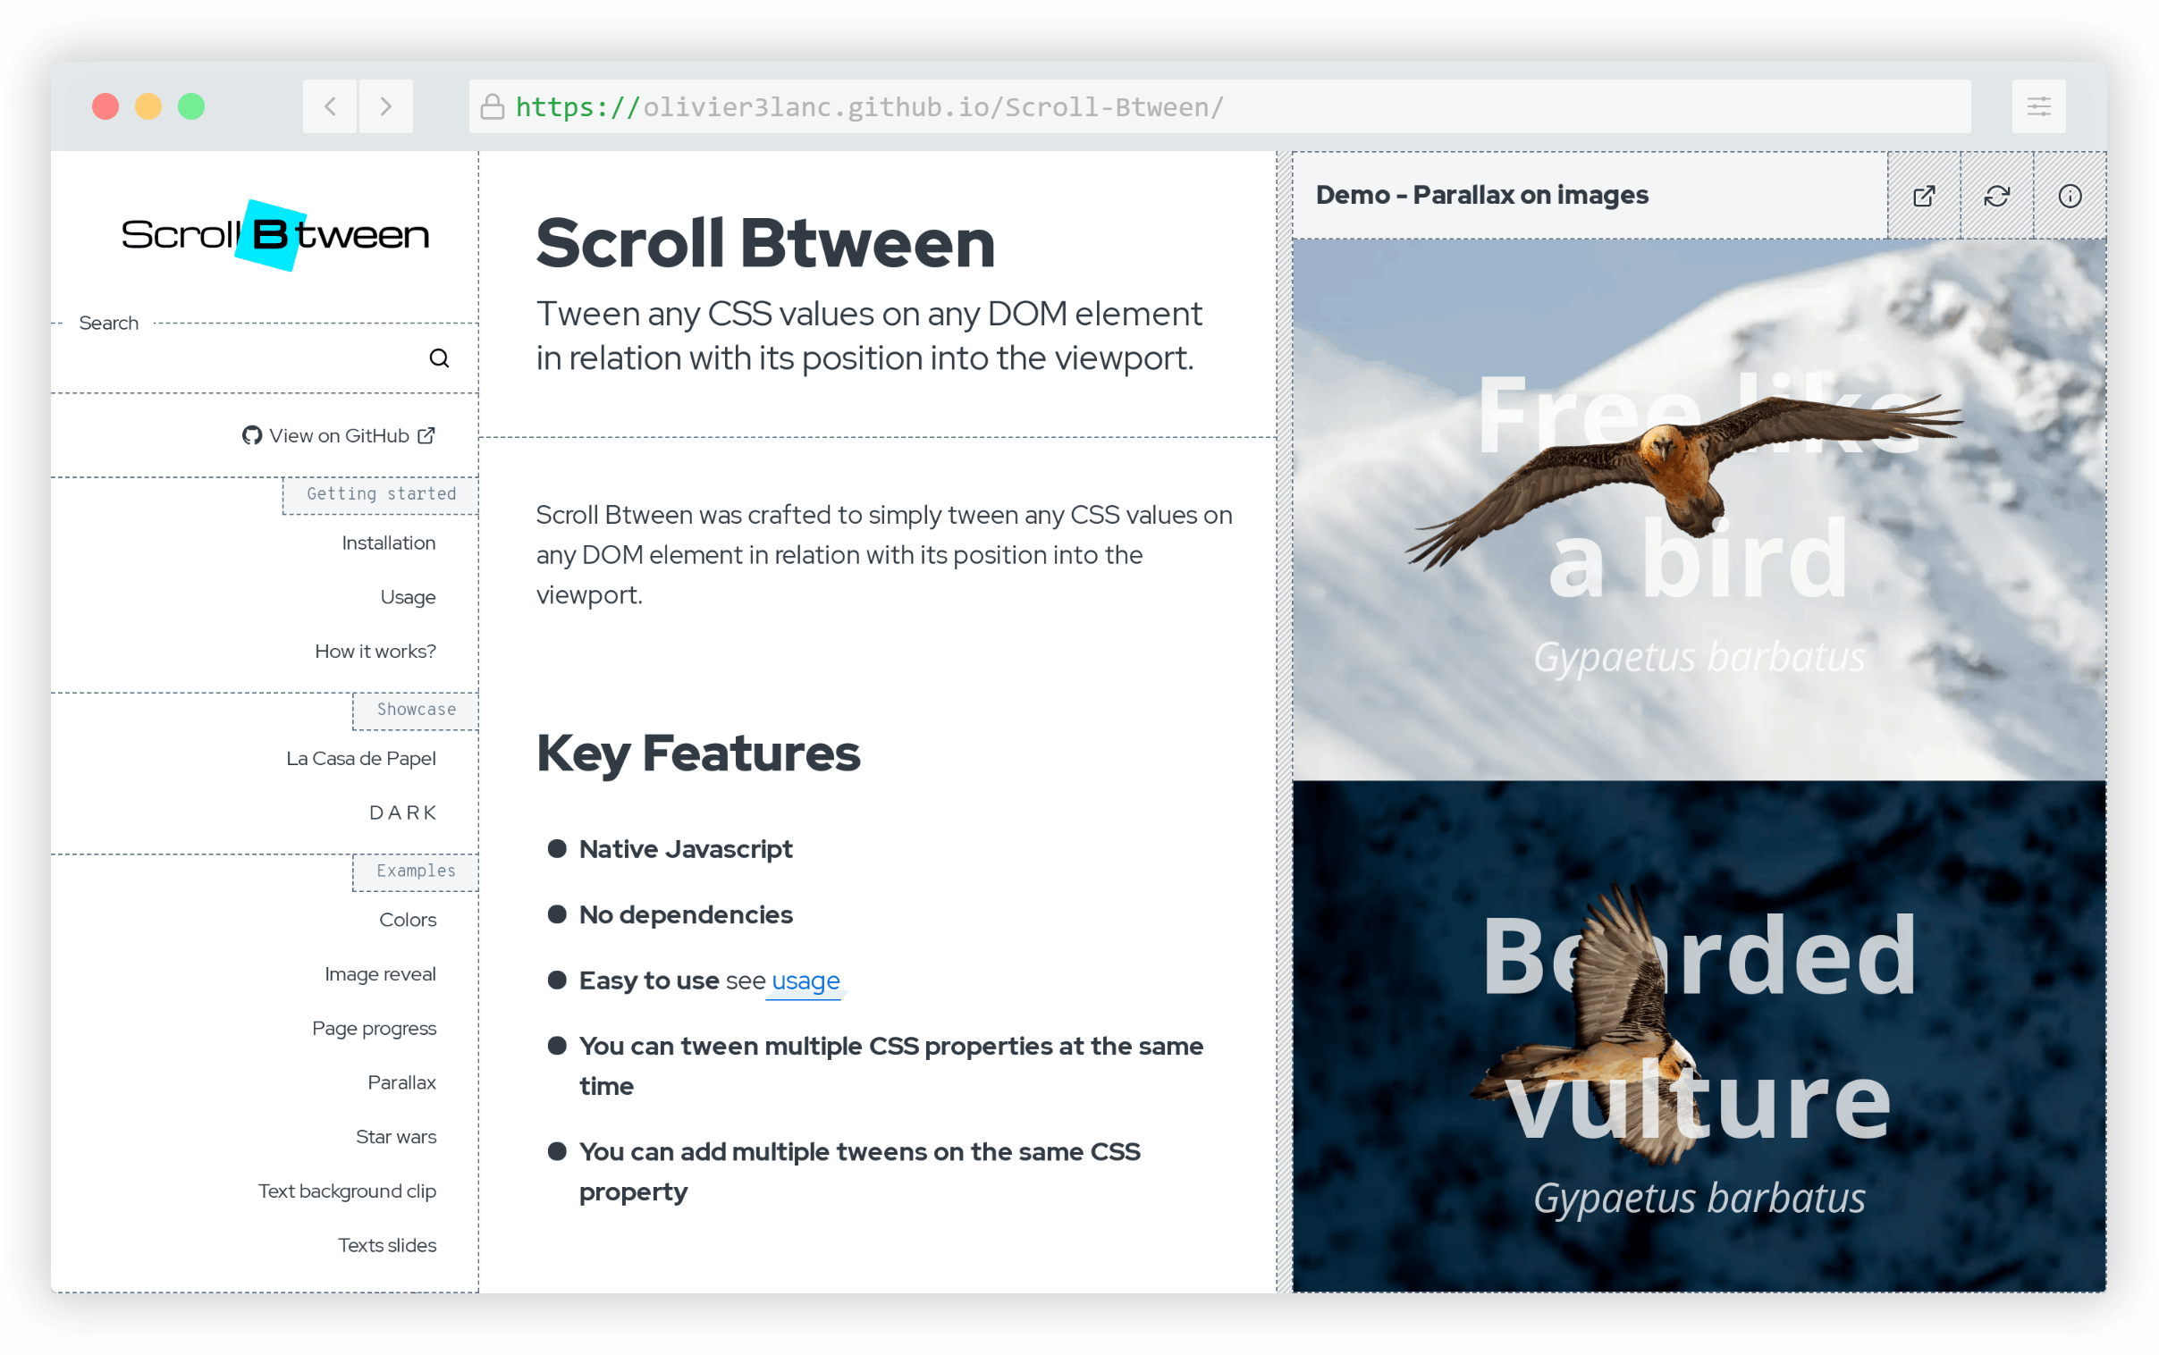Click the search magnifier icon
2159x1355 pixels.
tap(439, 358)
